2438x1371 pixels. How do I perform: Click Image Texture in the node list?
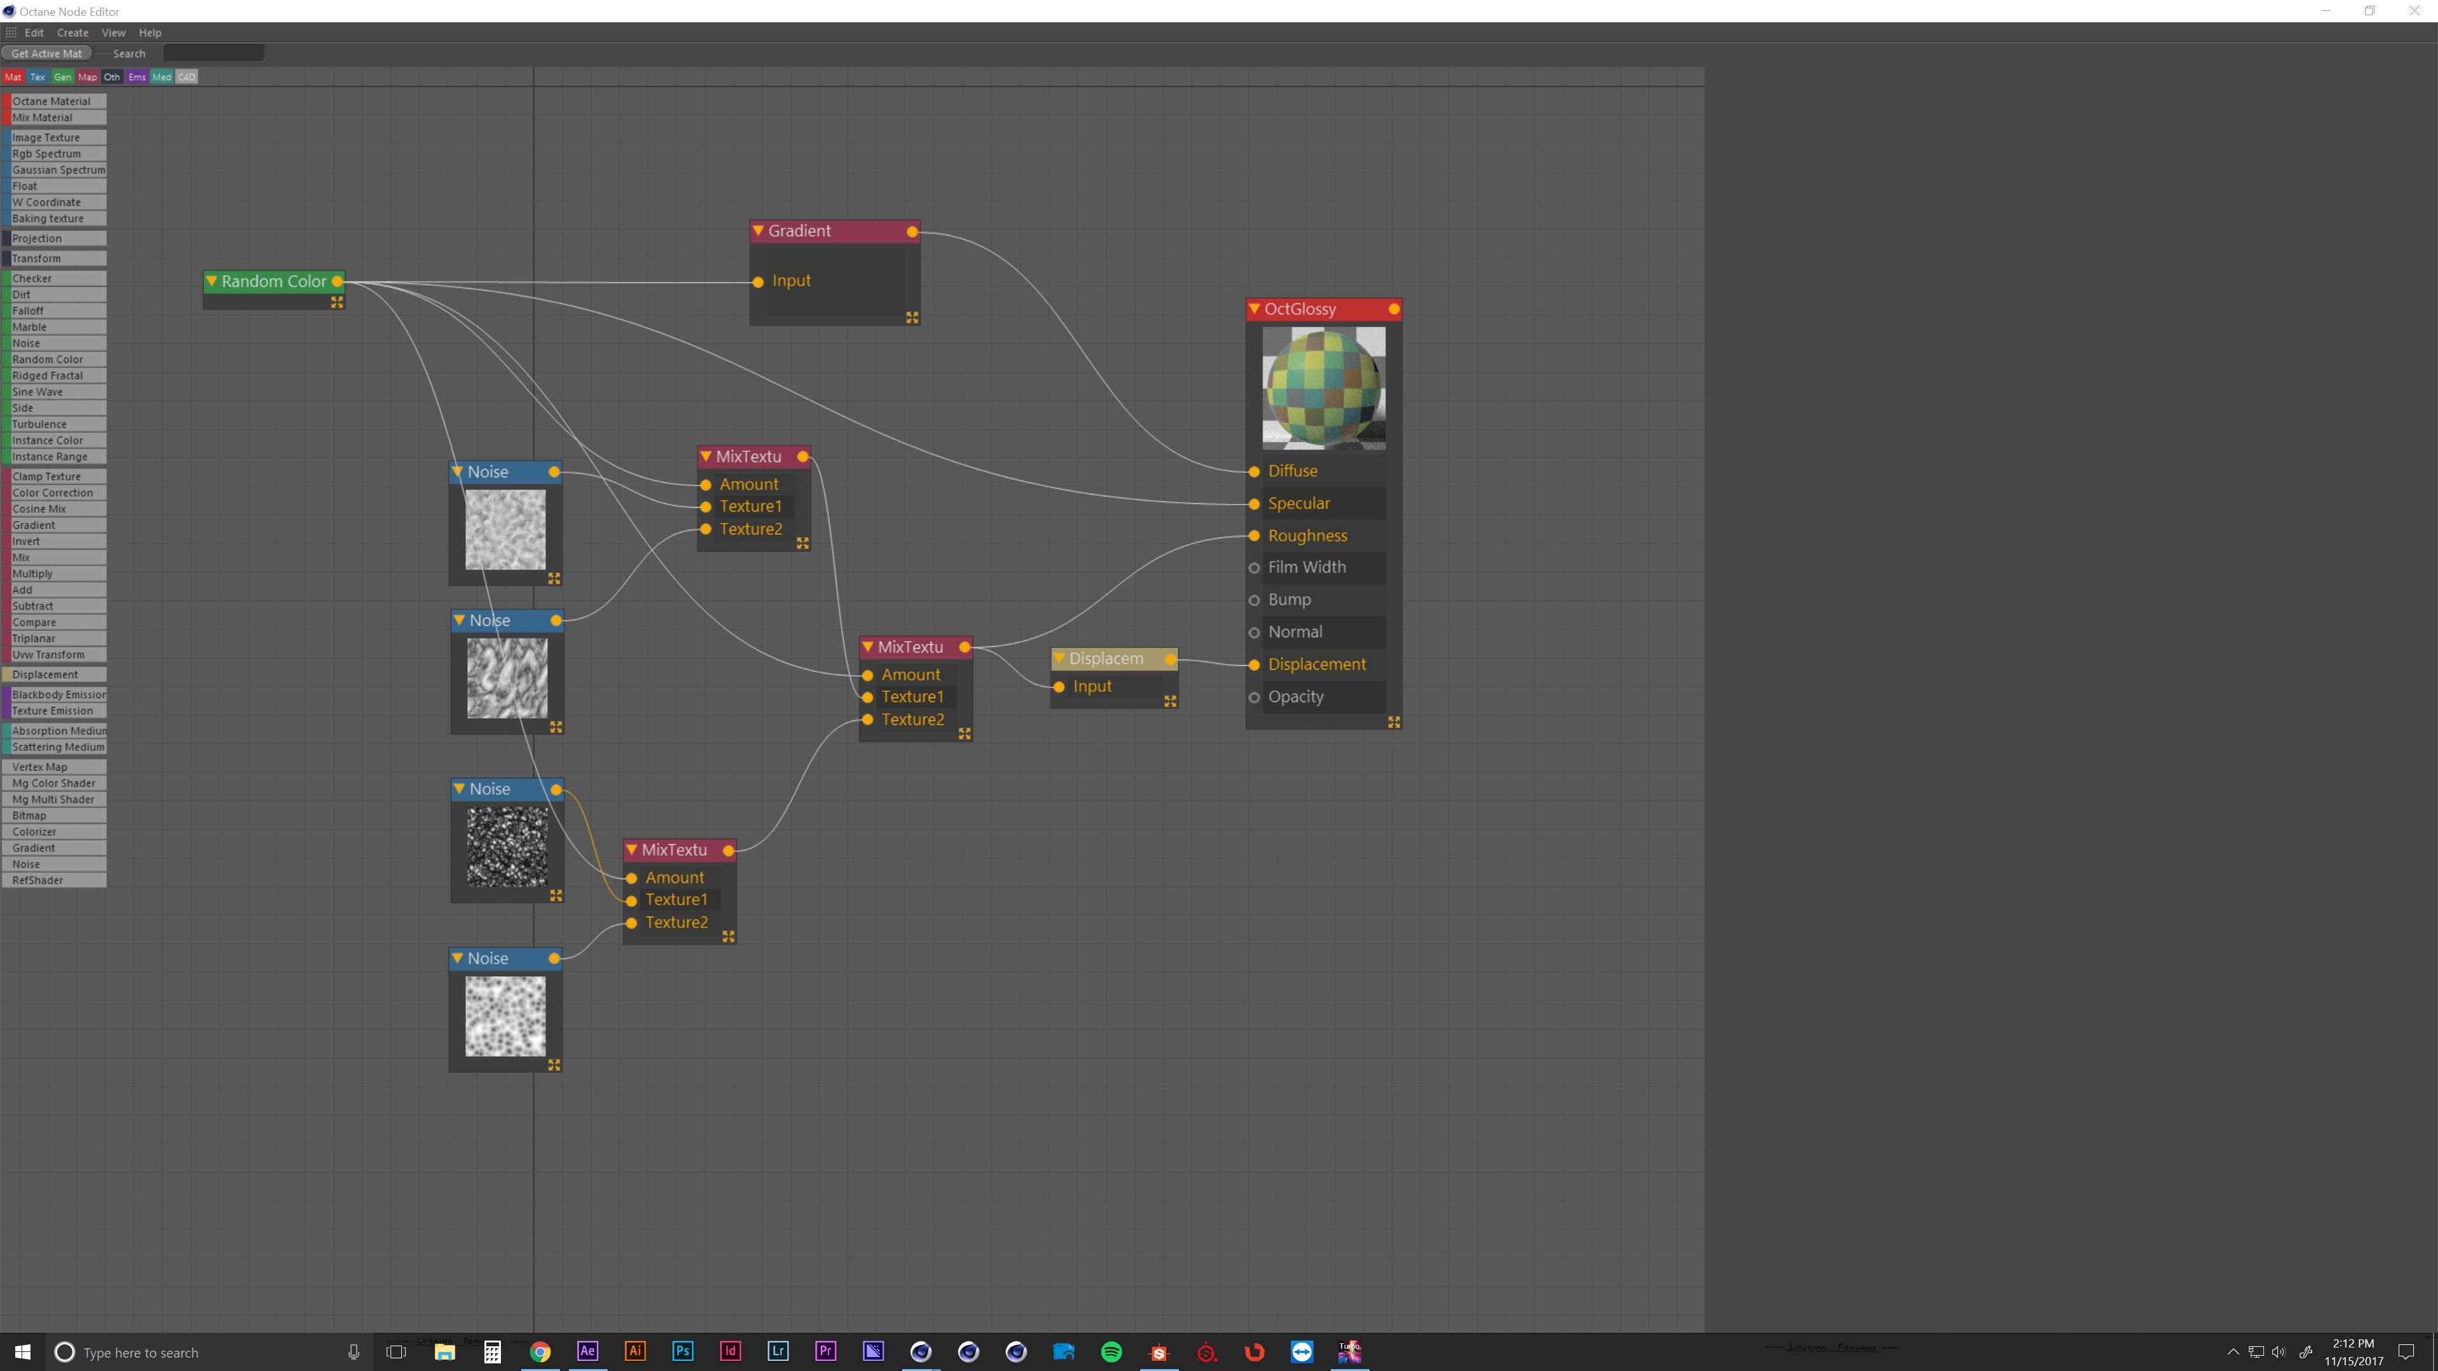46,137
